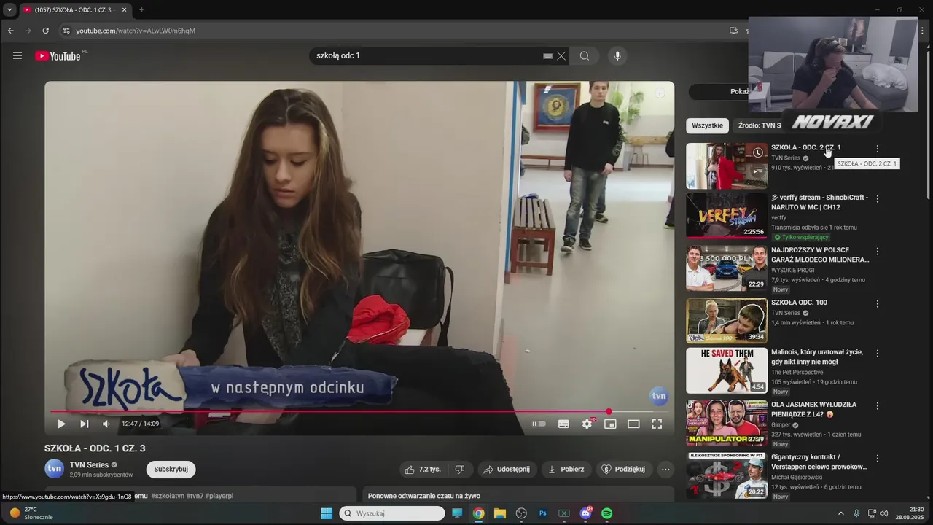Open SZKOŁA ODC. 100 video title
Screen dimensions: 933x525
[799, 303]
